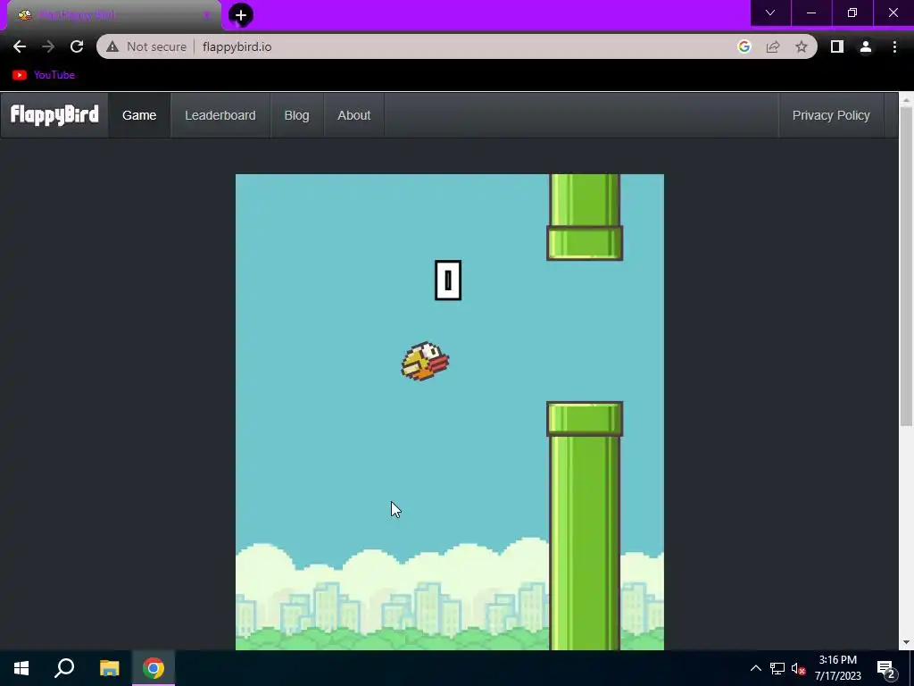
Task: Open the About page
Action: 353,115
